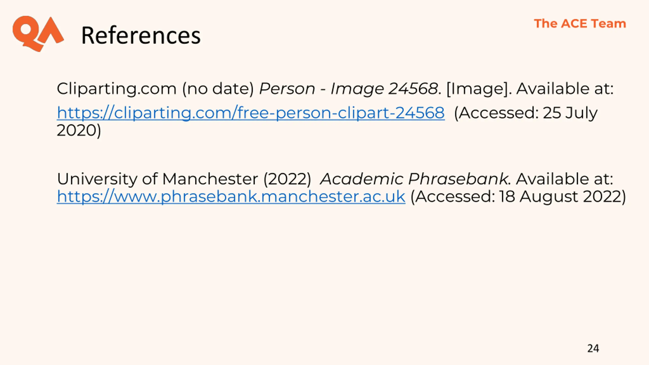Screen dimensions: 649x365
Task: Click the orange QA logo
Action: 38,34
